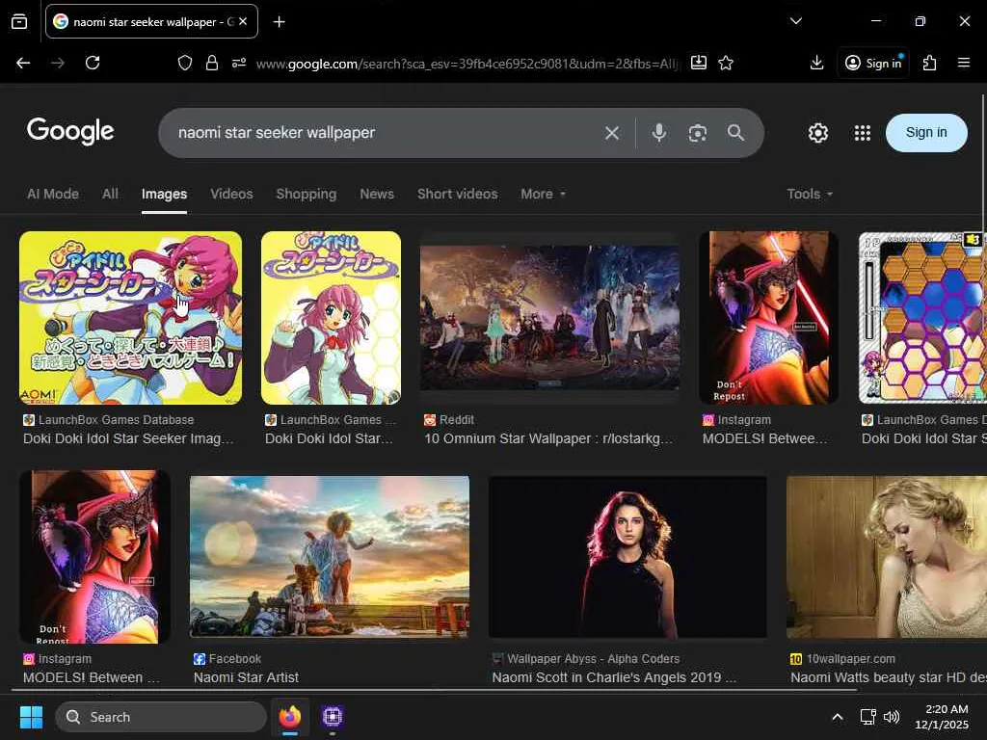Viewport: 987px width, 740px height.
Task: Click the magnifying glass search button
Action: [x=735, y=133]
